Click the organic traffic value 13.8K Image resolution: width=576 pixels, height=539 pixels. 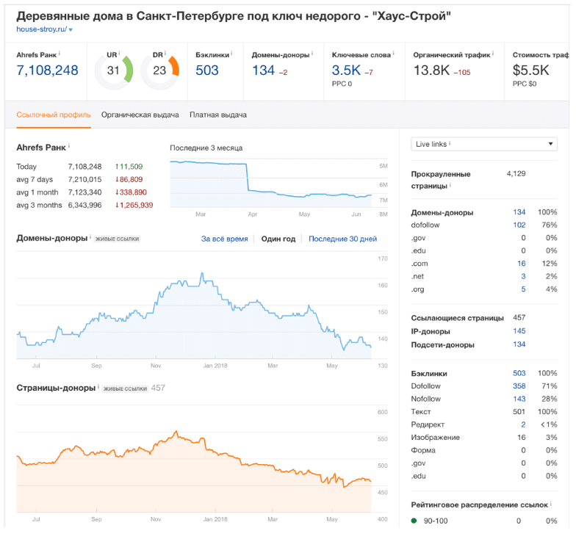pos(432,70)
